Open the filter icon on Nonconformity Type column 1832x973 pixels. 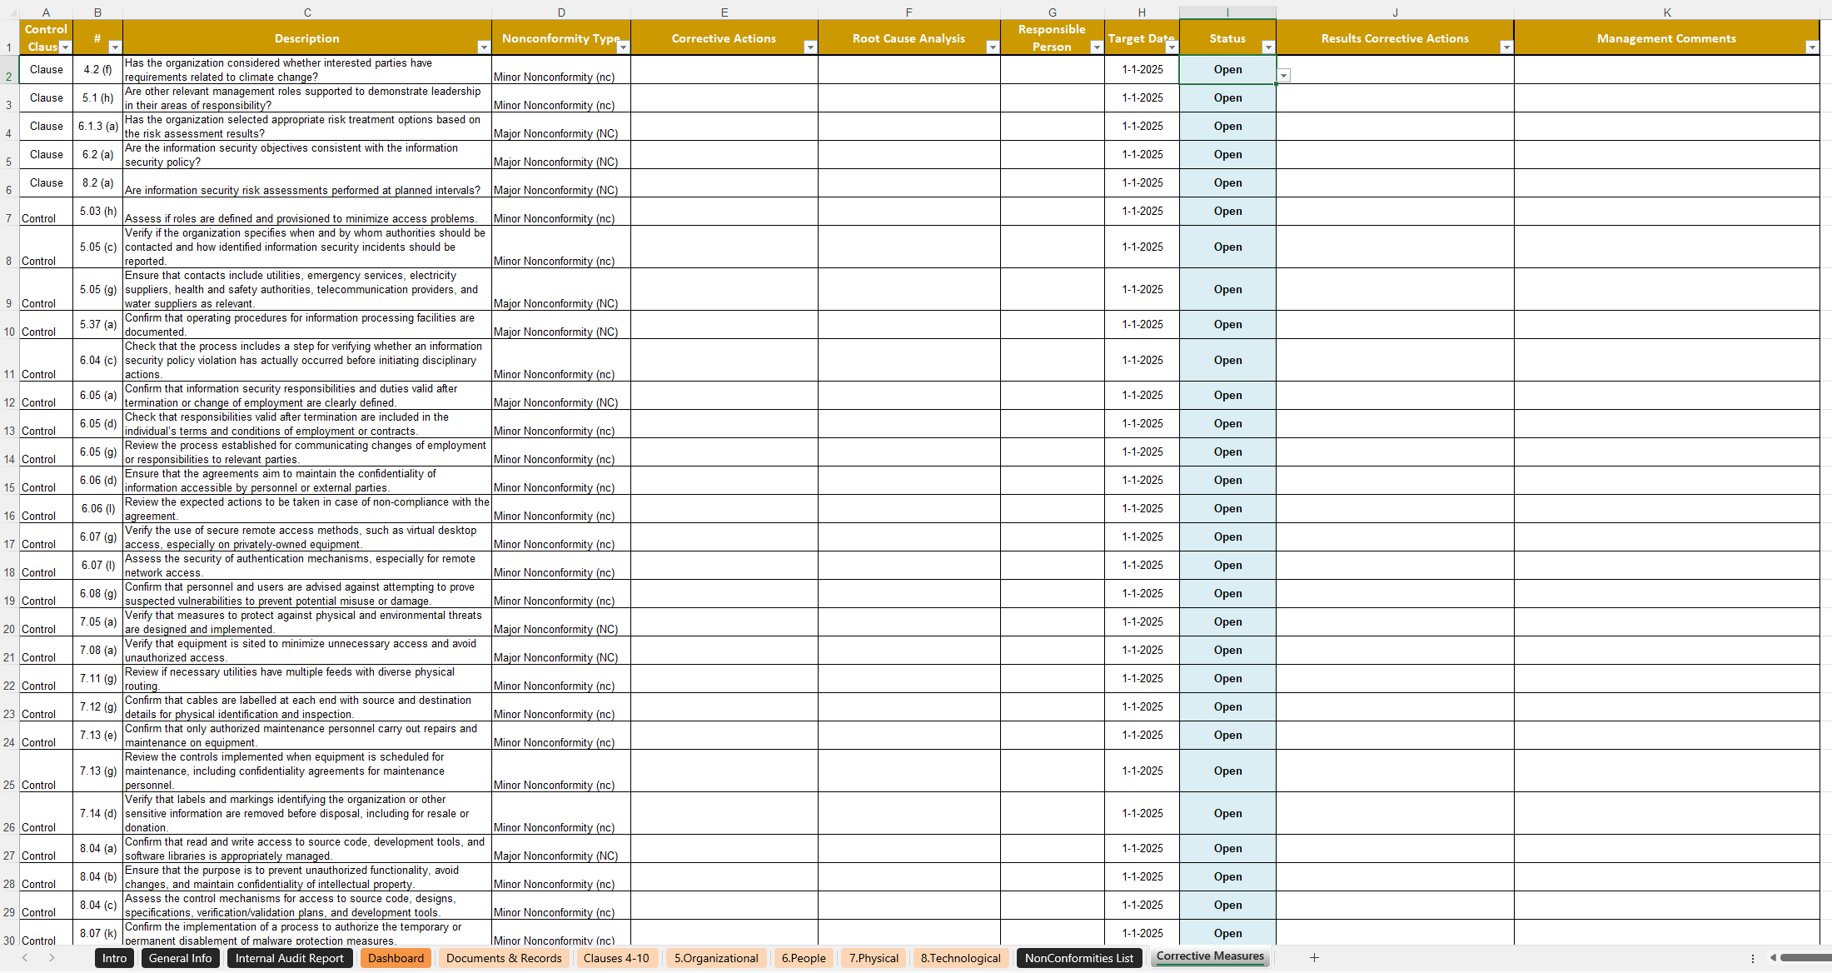click(x=623, y=47)
